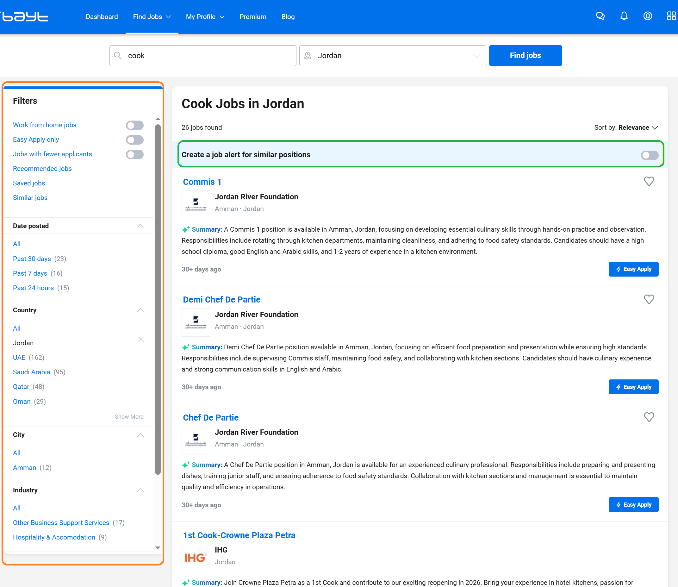The image size is (678, 587).
Task: Open Recommended jobs filter link
Action: [x=42, y=169]
